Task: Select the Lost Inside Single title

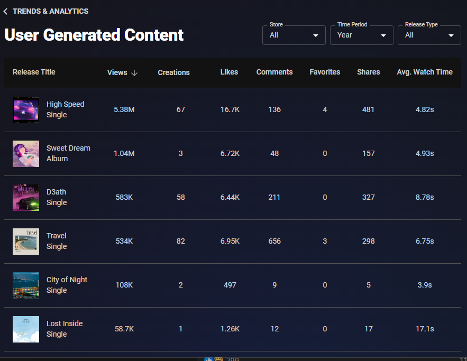Action: tap(65, 329)
